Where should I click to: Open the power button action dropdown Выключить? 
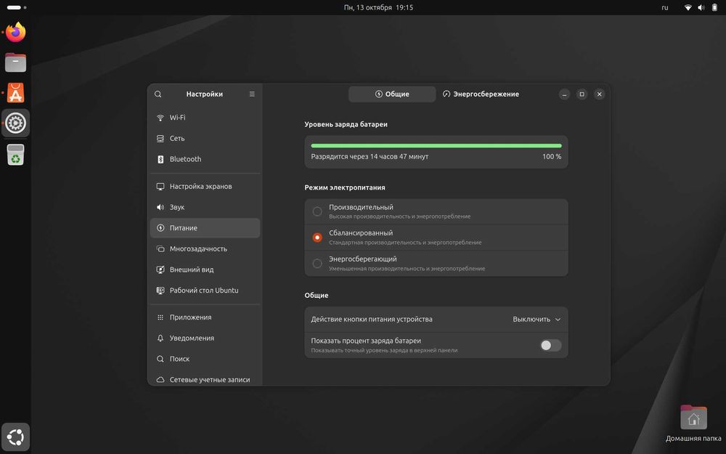pos(537,319)
